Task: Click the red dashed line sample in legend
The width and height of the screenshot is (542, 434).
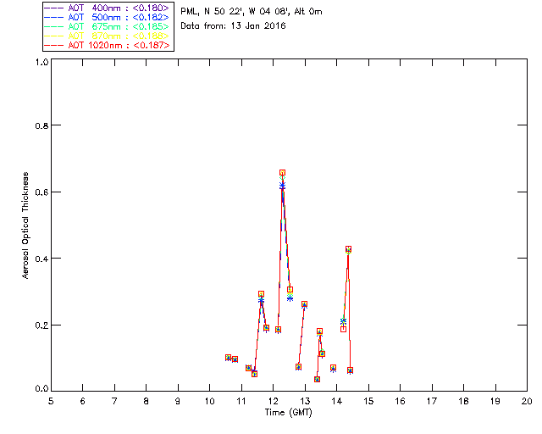Action: pyautogui.click(x=54, y=45)
